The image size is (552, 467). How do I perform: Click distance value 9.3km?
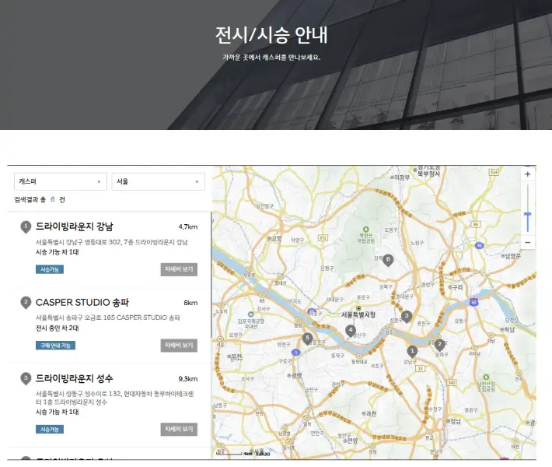188,379
